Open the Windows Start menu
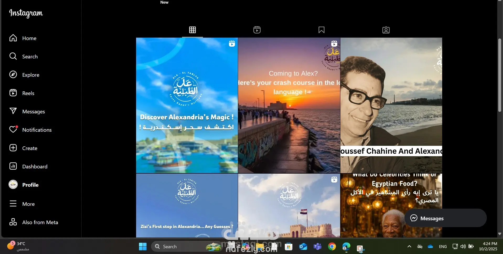 click(143, 246)
